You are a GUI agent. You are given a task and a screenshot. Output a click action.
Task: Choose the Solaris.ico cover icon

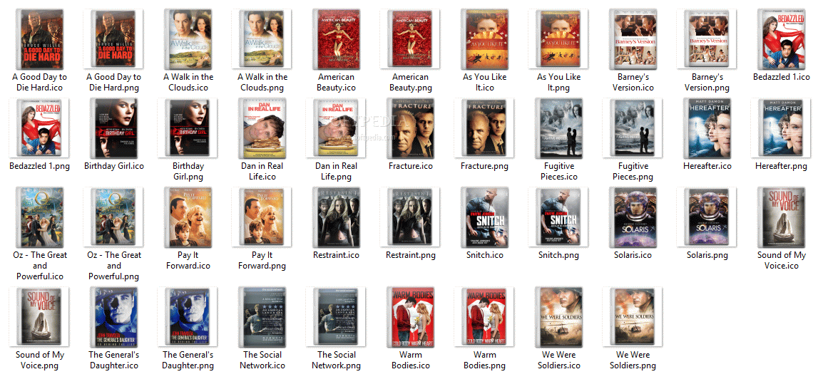(633, 217)
